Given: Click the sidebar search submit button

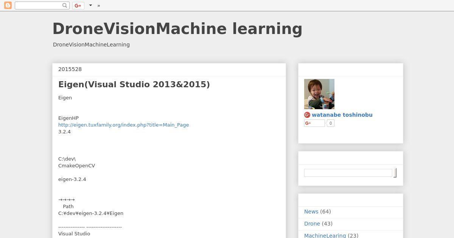Looking at the screenshot, I should coord(395,173).
